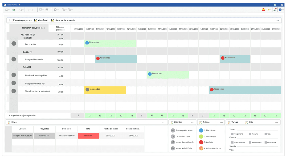This screenshot has width=286, height=159.
Task: Click the first filter funnel toolbar icon
Action: (x=63, y=10)
